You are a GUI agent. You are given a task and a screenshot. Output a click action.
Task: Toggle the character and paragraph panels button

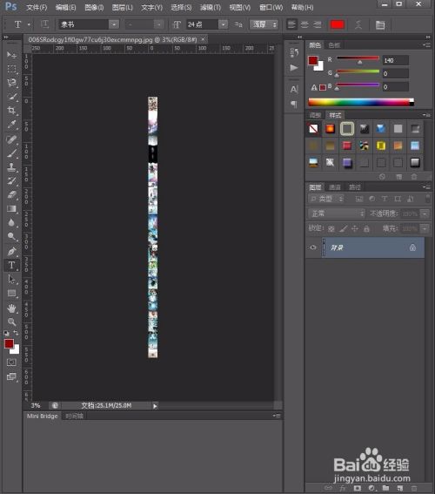(x=380, y=24)
